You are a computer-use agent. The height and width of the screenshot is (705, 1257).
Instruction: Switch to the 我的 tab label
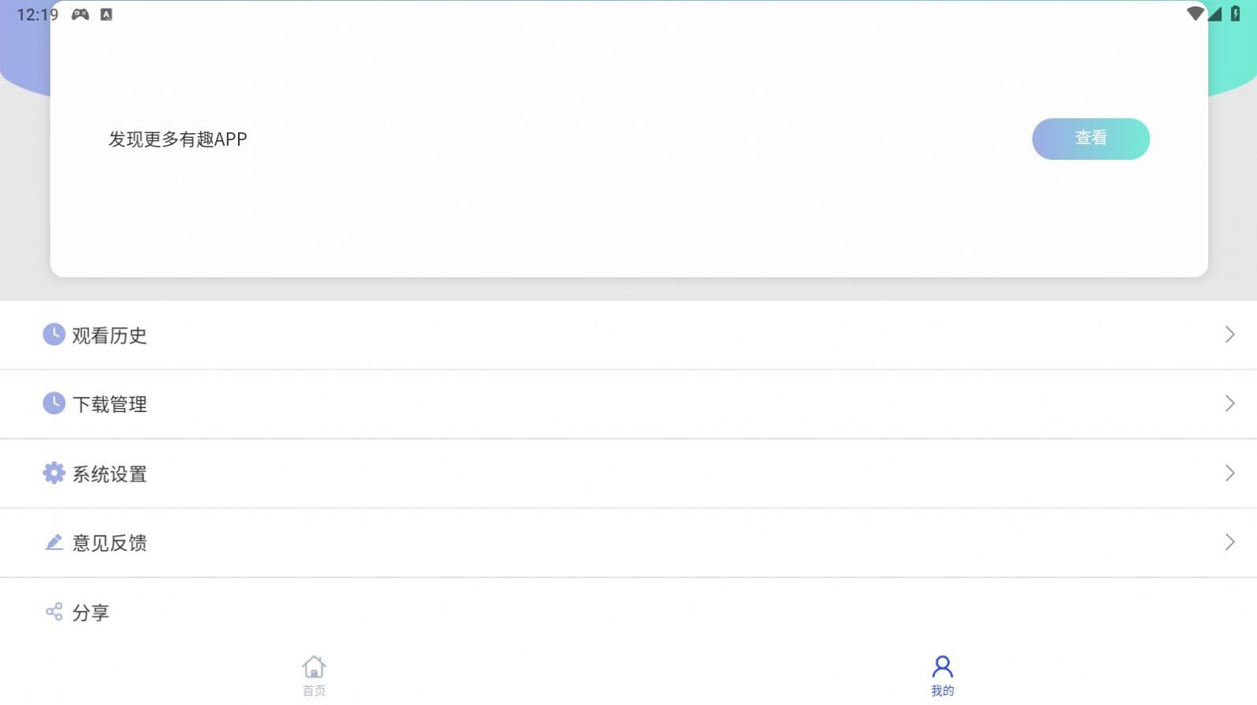click(x=943, y=691)
